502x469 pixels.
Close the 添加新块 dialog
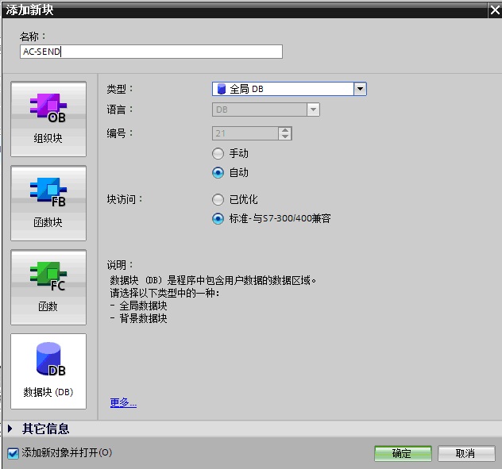pyautogui.click(x=495, y=10)
